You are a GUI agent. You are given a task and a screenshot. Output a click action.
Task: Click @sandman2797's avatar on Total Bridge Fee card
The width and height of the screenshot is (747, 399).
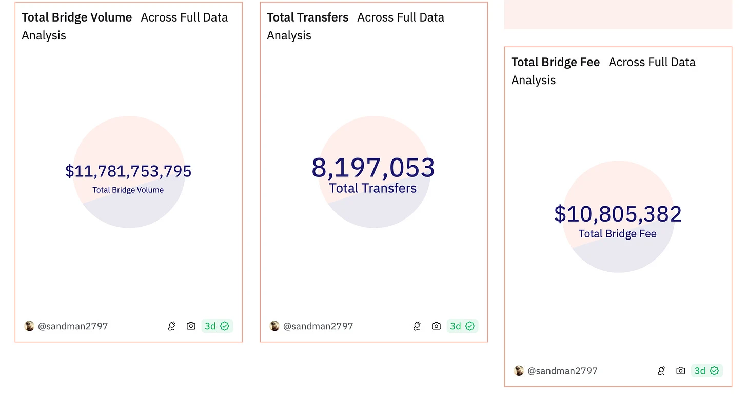click(519, 370)
